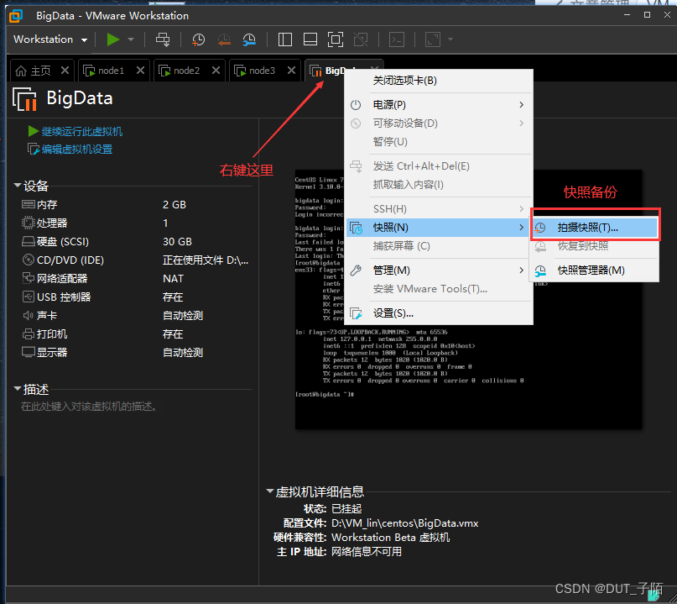Screen dimensions: 677x604
Task: Click the unity mode toolbar icon
Action: [x=361, y=39]
